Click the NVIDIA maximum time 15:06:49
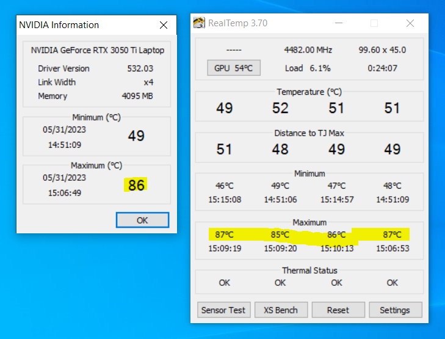The width and height of the screenshot is (445, 339). pos(65,193)
